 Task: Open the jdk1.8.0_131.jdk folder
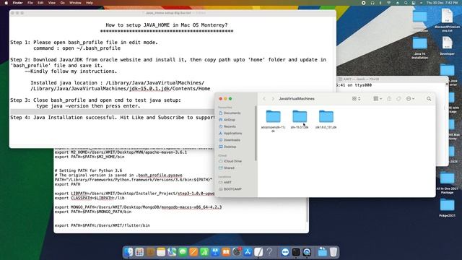[326, 117]
